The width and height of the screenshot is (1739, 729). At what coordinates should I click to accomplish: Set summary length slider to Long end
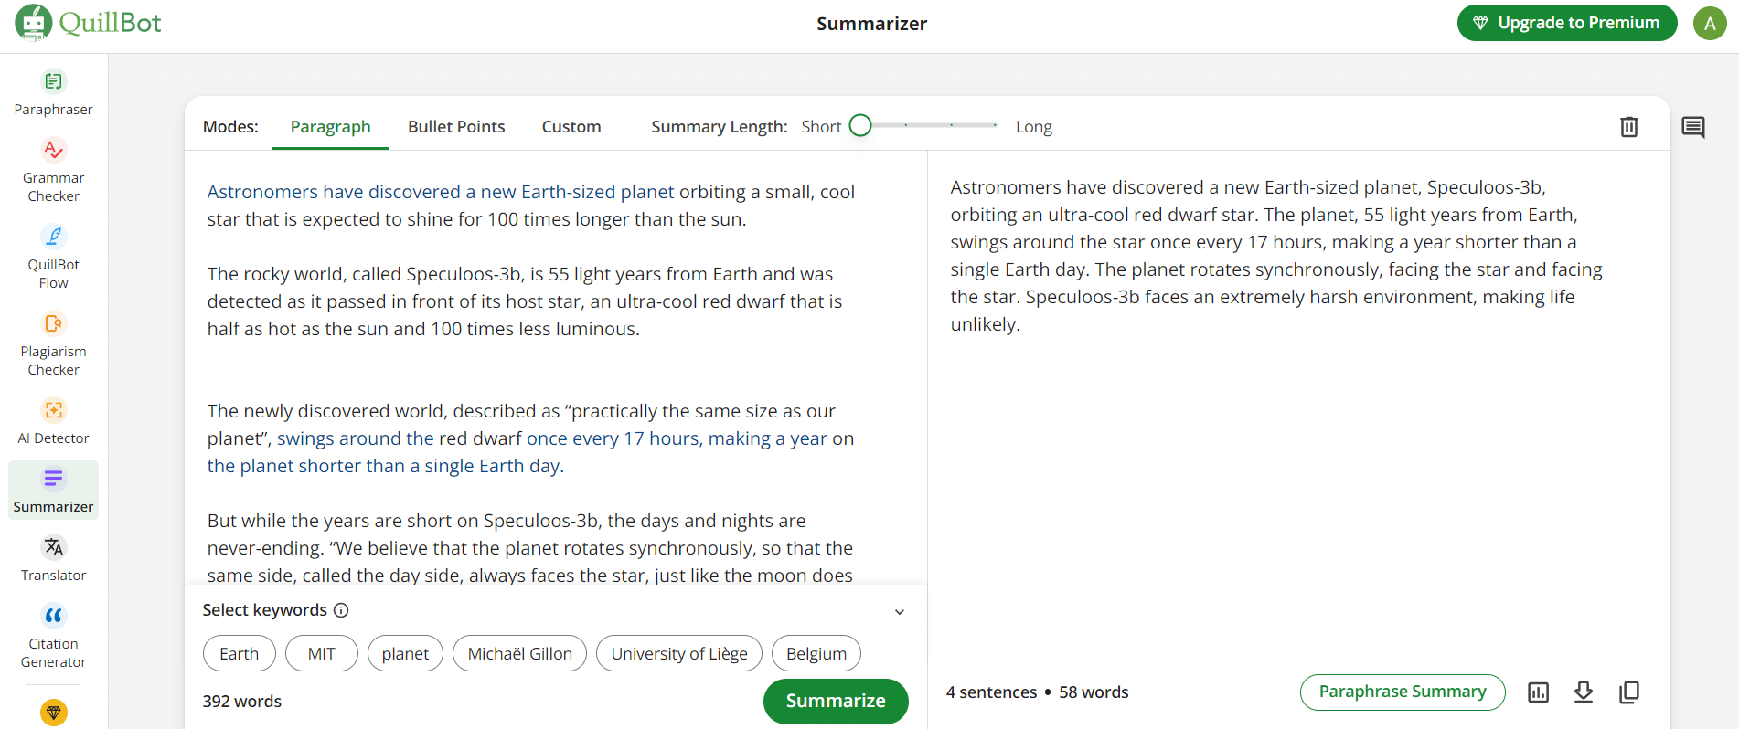pyautogui.click(x=995, y=125)
